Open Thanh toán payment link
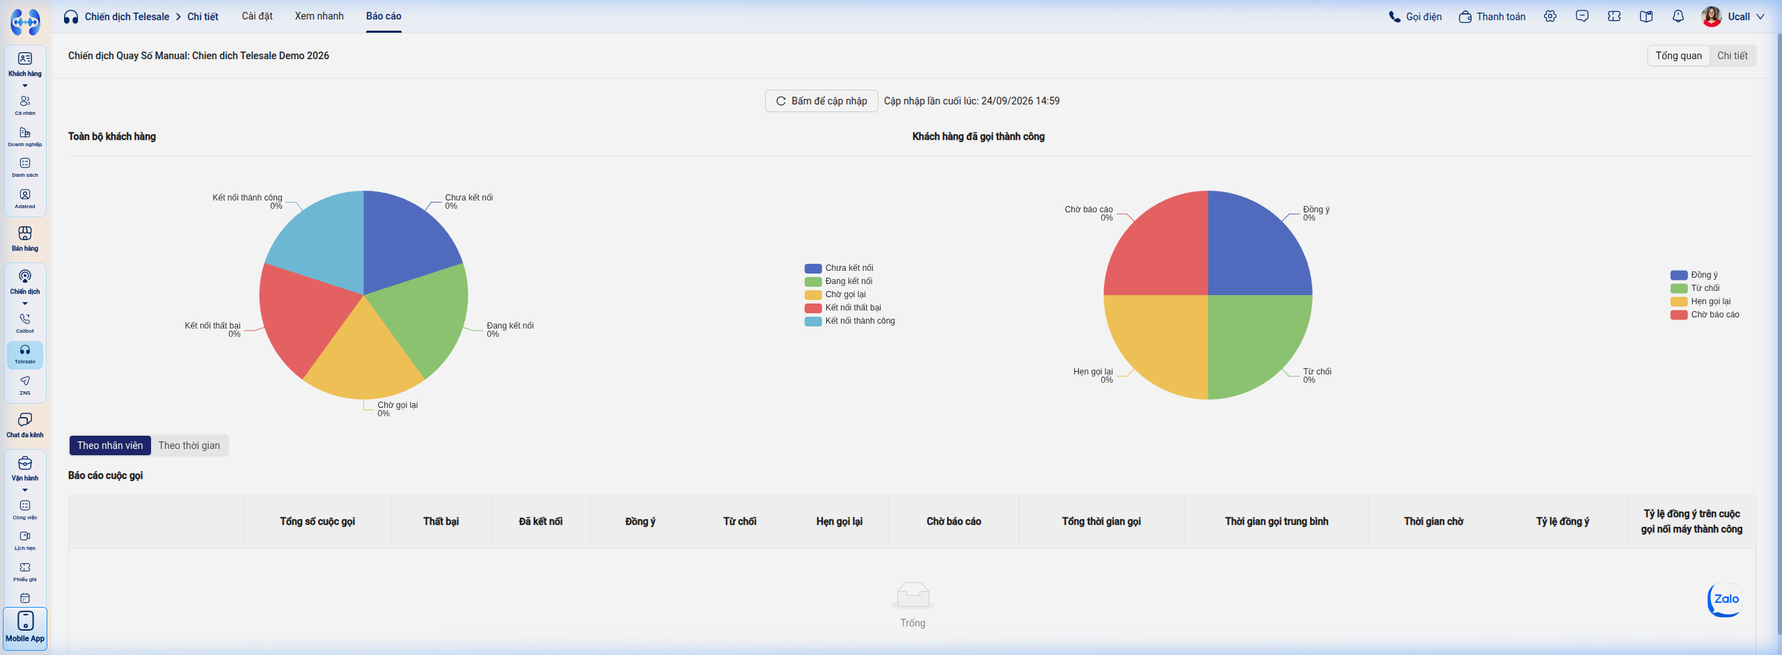Viewport: 1782px width, 655px height. click(x=1492, y=16)
